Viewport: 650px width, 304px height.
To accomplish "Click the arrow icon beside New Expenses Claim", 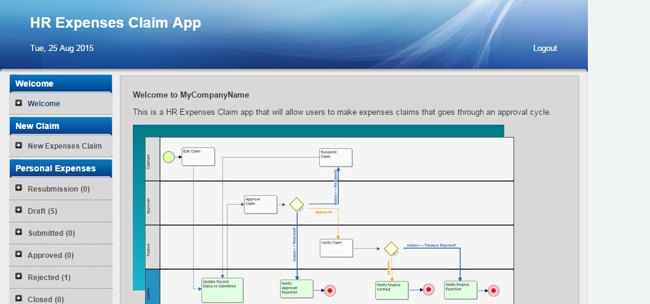I will pos(18,146).
